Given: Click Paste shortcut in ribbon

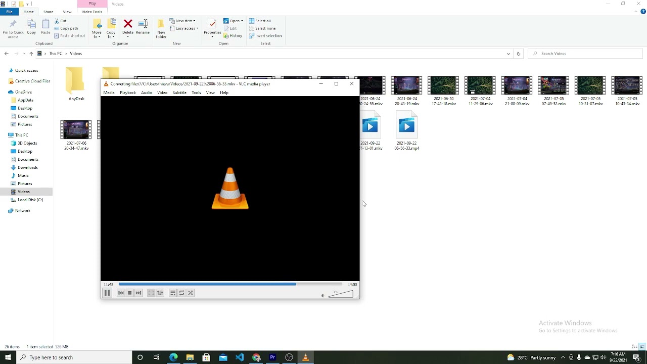Looking at the screenshot, I should pyautogui.click(x=69, y=36).
